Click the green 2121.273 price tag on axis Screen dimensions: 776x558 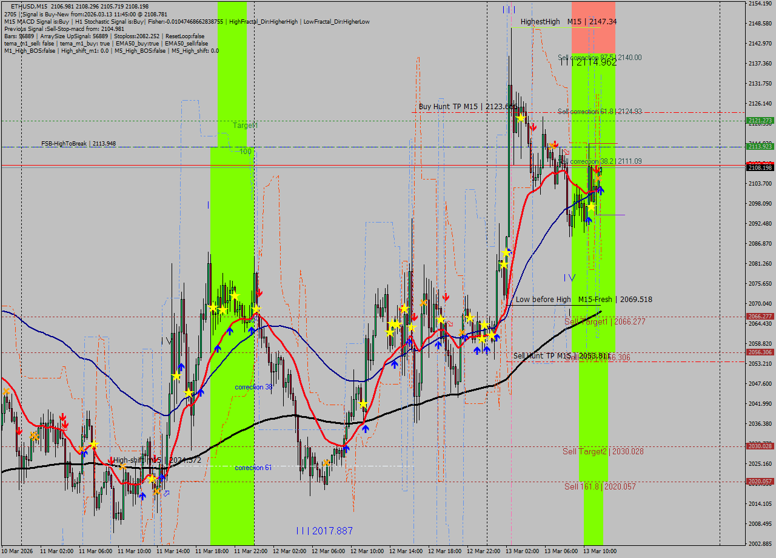760,121
